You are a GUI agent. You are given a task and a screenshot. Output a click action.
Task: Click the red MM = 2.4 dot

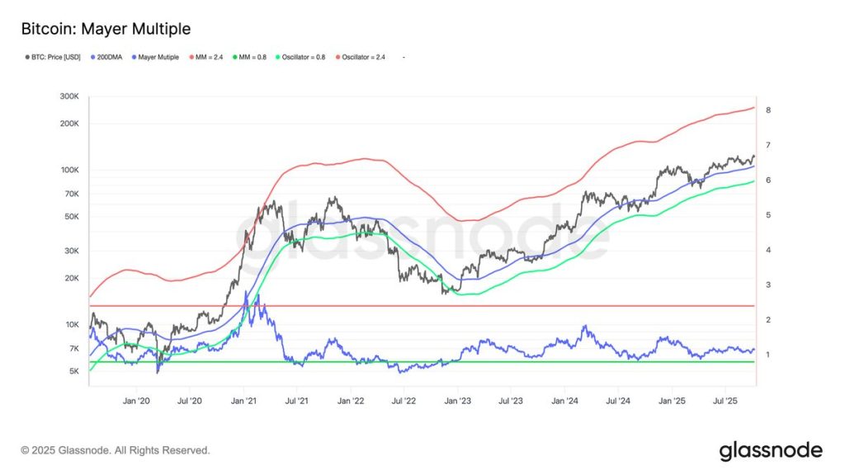(x=191, y=57)
